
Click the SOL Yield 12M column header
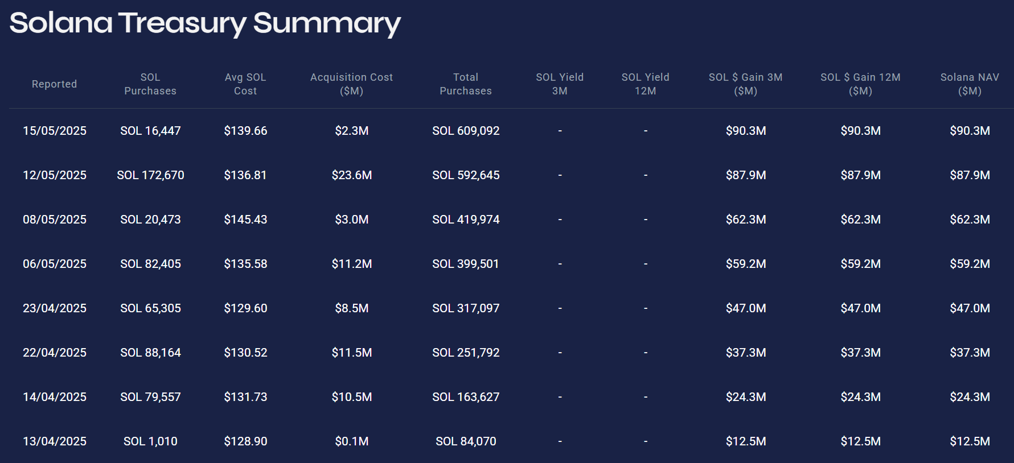pyautogui.click(x=646, y=84)
